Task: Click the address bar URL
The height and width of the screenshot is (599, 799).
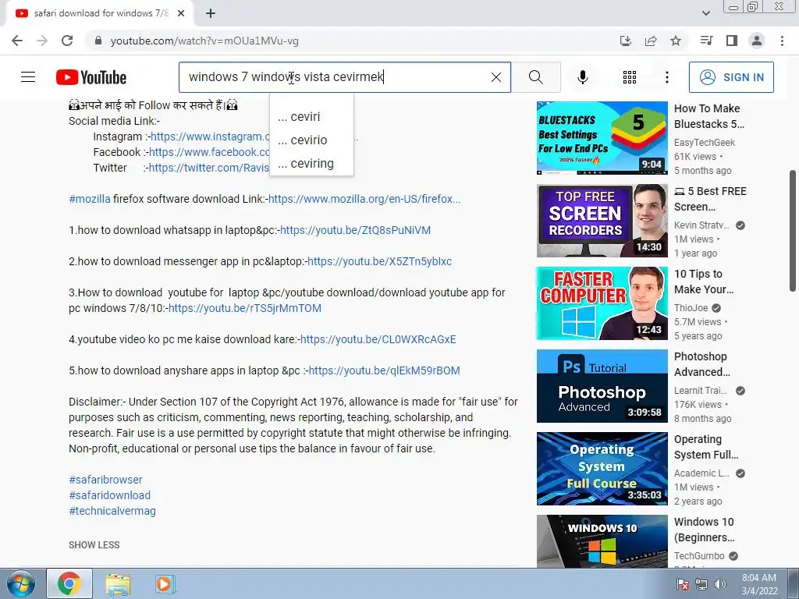Action: click(x=204, y=41)
